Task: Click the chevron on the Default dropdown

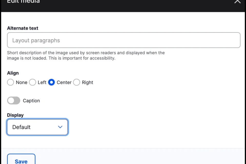Action: tap(60, 127)
